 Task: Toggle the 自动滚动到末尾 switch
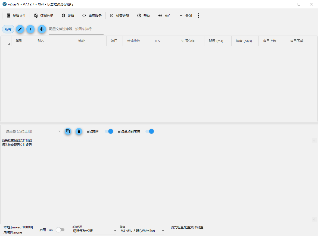point(150,131)
